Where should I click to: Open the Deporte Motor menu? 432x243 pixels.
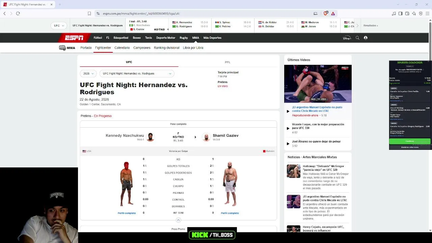point(166,38)
